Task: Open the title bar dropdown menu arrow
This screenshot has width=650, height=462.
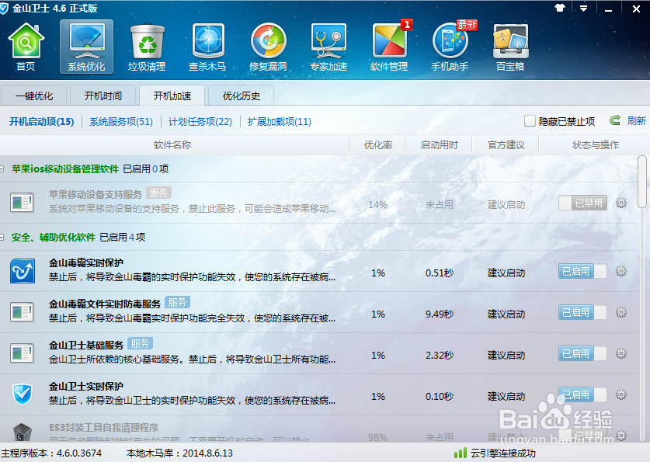Action: click(584, 9)
